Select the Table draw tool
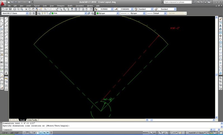The width and height of the screenshot is (223, 135). [6, 70]
